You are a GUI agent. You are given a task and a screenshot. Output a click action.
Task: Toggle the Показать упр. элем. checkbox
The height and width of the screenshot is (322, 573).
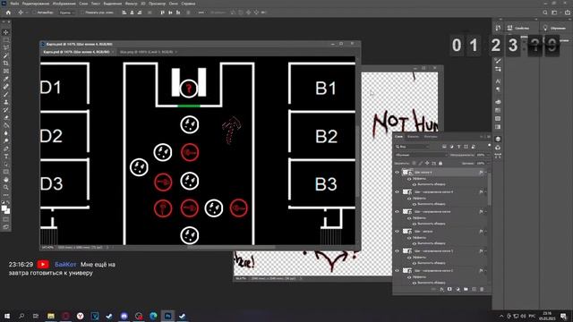coord(81,13)
